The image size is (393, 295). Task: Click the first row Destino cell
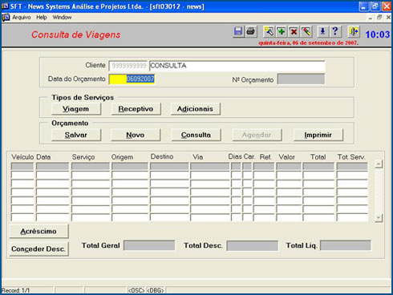pyautogui.click(x=169, y=167)
